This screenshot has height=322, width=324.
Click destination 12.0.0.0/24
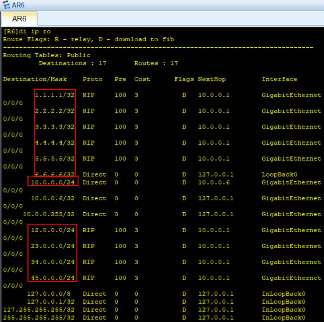pos(53,230)
